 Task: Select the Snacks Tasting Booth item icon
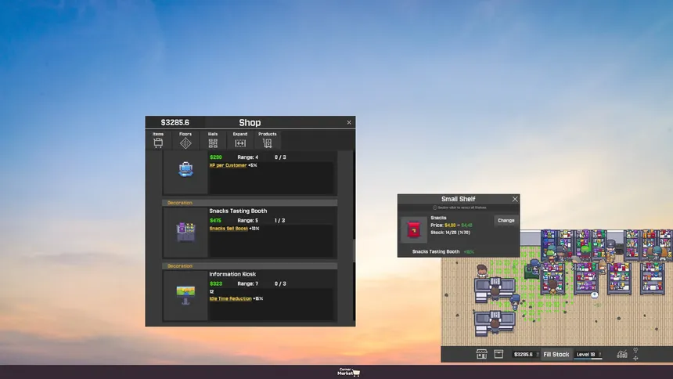point(185,232)
